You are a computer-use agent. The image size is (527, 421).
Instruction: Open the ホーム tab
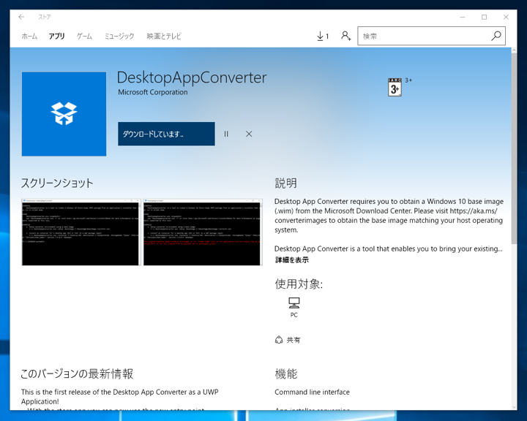[x=29, y=36]
